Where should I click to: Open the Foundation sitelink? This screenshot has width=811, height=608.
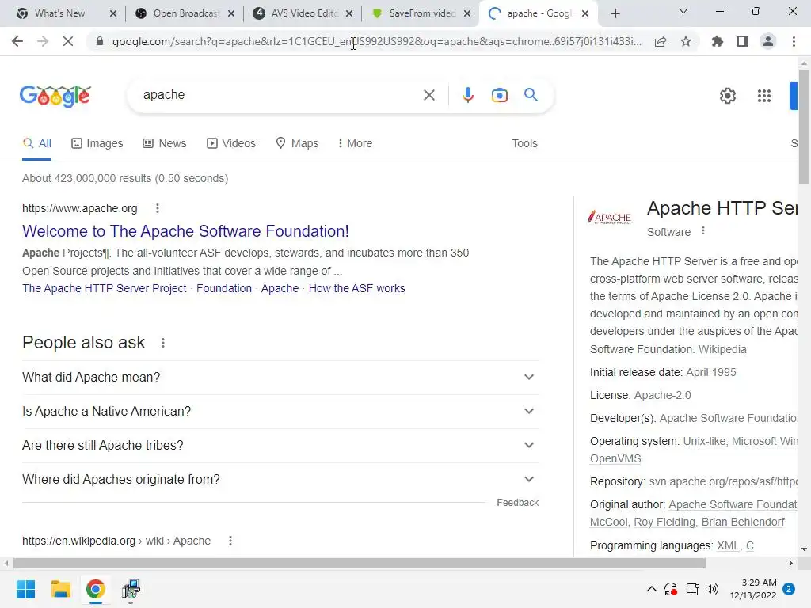coord(224,288)
